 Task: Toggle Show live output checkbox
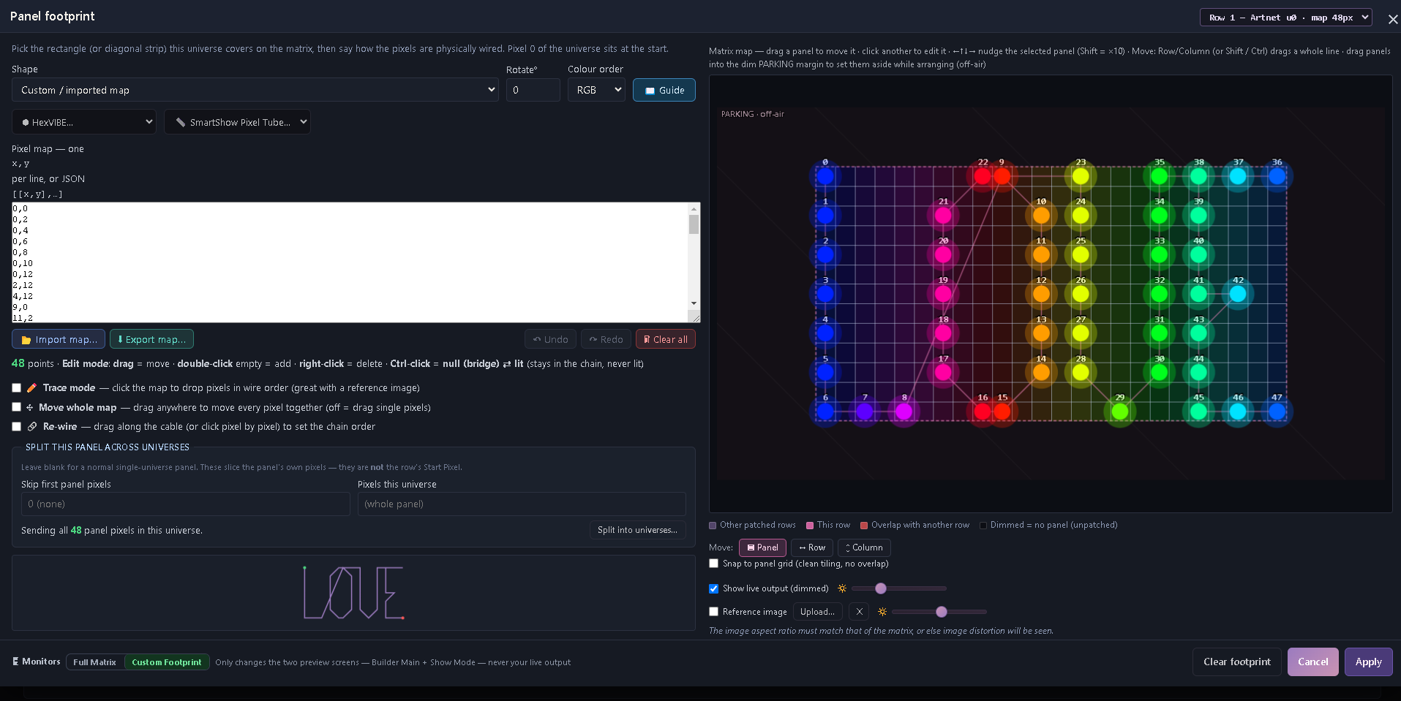(713, 588)
